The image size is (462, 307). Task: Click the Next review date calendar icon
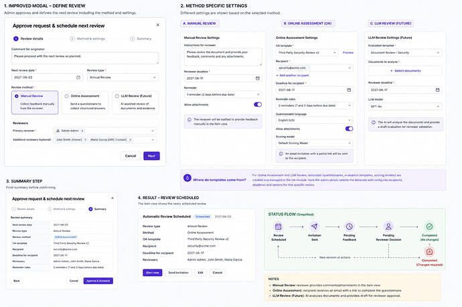pyautogui.click(x=78, y=77)
